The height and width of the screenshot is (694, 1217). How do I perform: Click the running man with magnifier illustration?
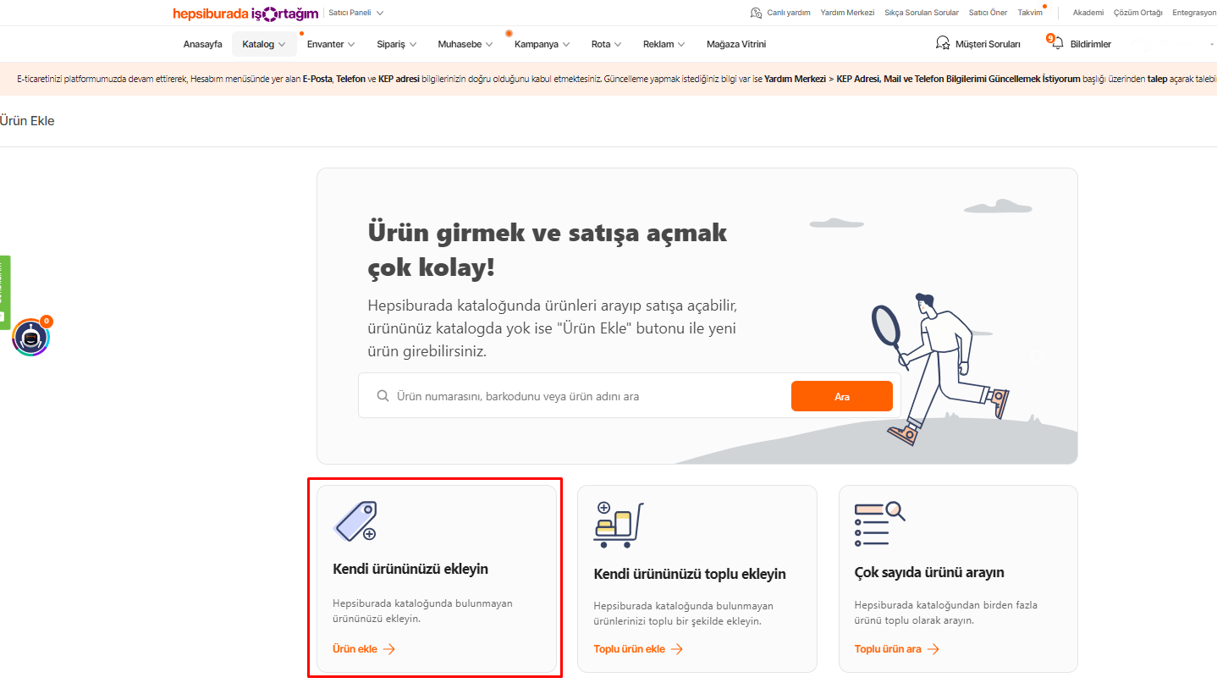pos(941,370)
